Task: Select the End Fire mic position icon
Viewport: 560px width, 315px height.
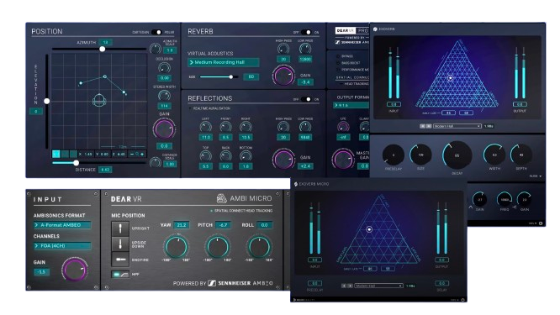Action: click(120, 260)
